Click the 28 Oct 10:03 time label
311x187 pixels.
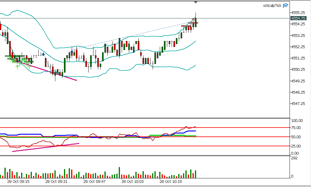point(132,181)
